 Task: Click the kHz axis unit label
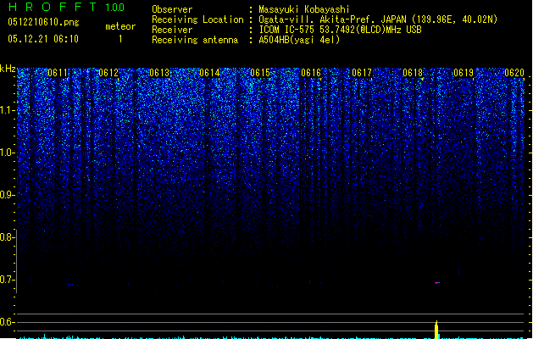pos(8,69)
